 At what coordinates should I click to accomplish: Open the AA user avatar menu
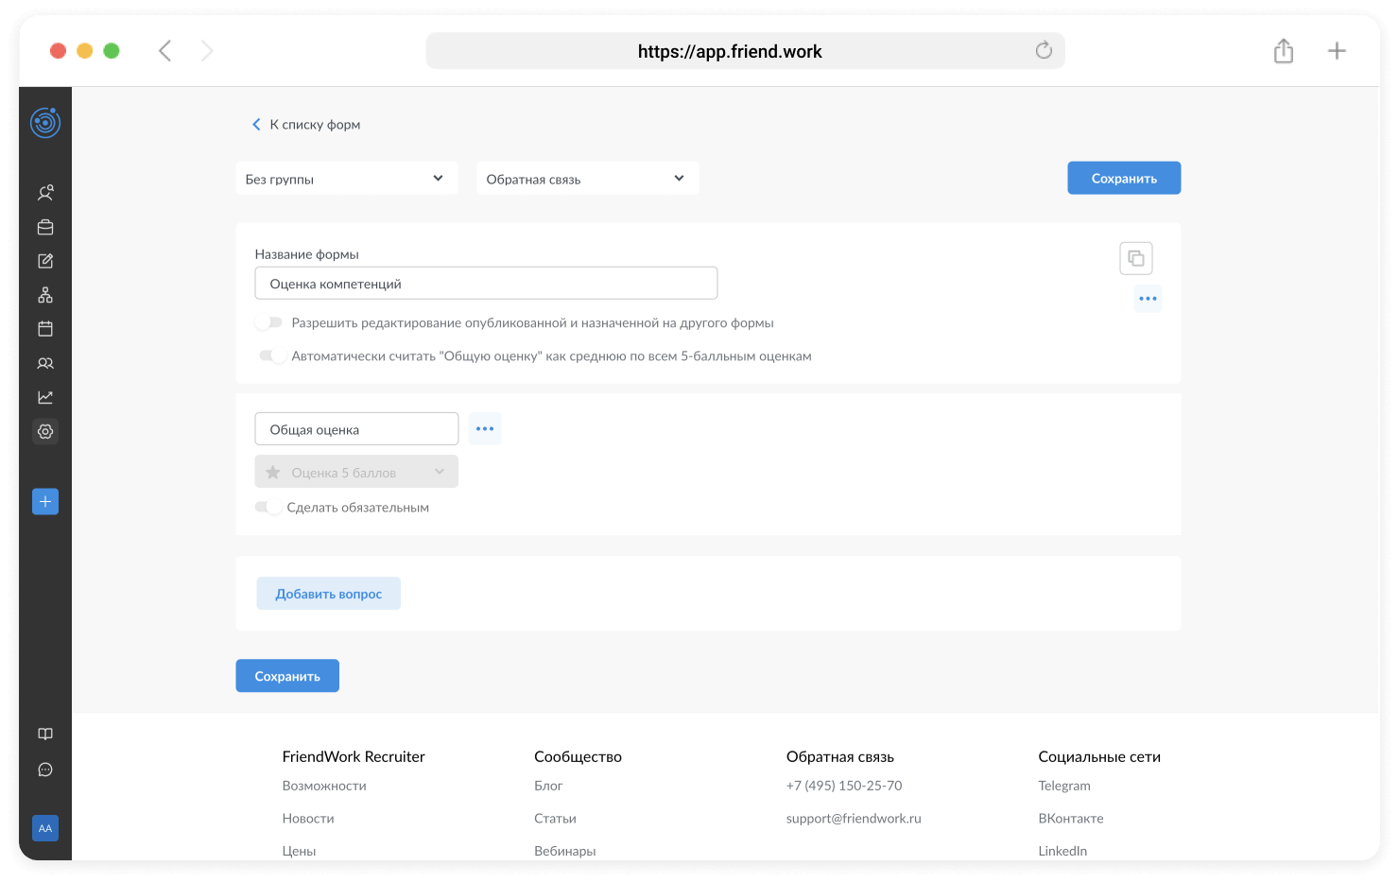point(45,828)
